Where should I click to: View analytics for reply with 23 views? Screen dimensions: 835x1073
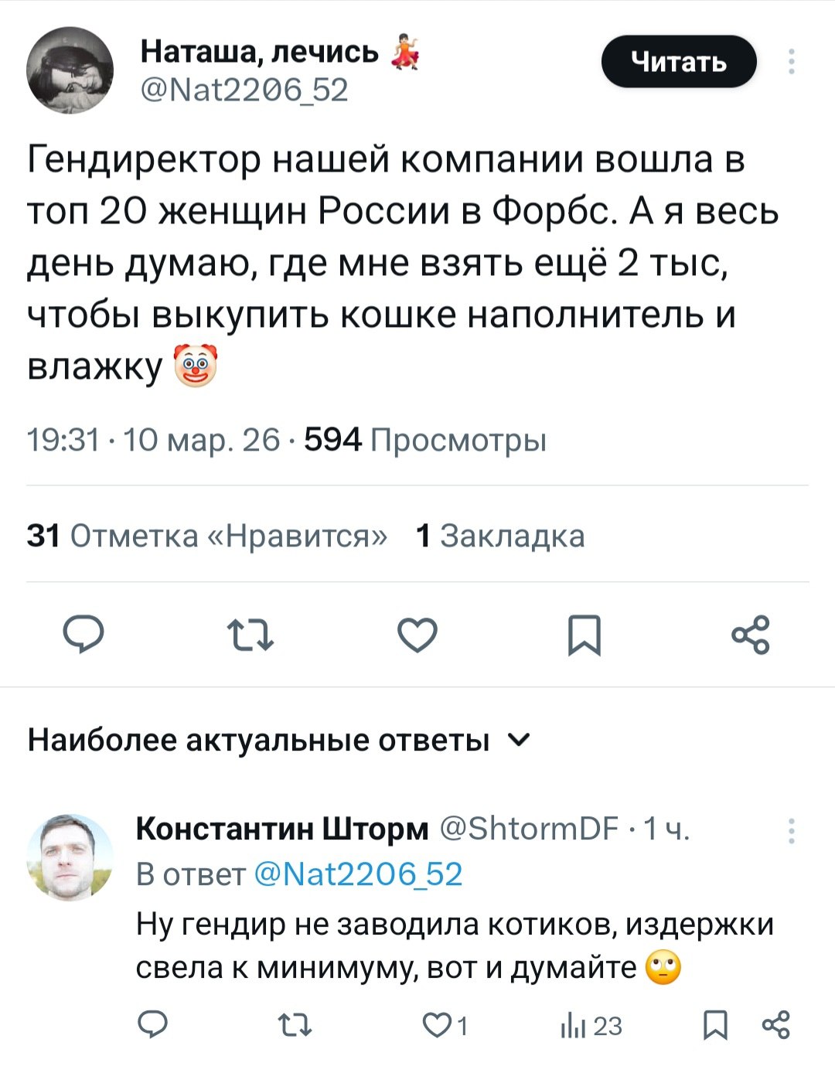pyautogui.click(x=591, y=1025)
